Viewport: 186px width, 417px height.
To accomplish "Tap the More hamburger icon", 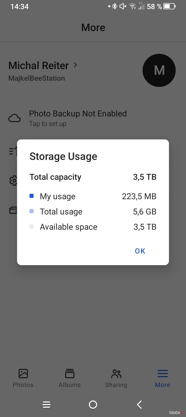I will tap(163, 374).
